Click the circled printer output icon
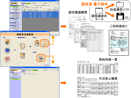 pyautogui.click(x=41, y=58)
